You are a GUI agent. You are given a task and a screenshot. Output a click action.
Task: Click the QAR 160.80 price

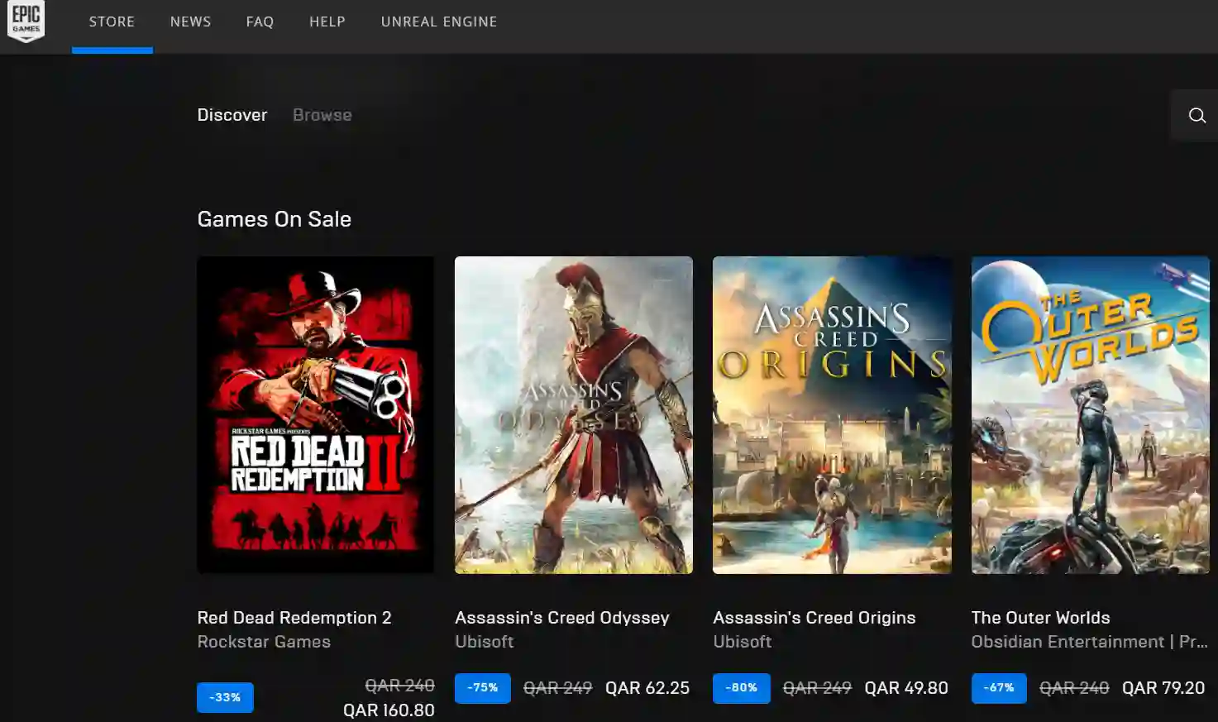(389, 710)
